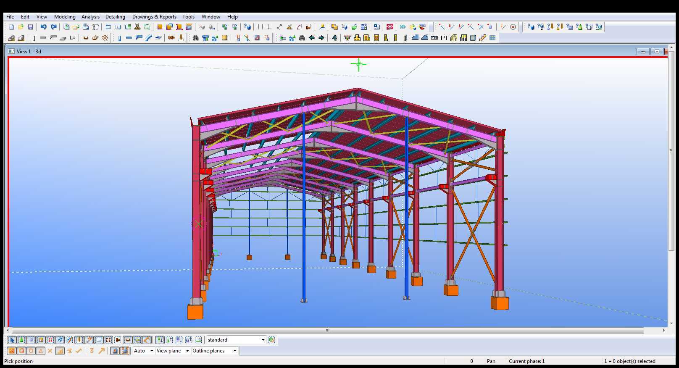Create a steel beam
The image size is (679, 368).
coord(129,38)
